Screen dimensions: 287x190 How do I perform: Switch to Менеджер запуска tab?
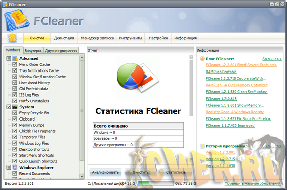[x=97, y=38]
